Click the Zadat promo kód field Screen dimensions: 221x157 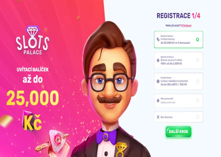(168, 102)
